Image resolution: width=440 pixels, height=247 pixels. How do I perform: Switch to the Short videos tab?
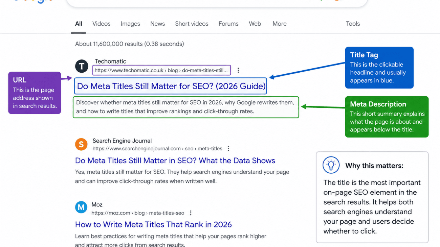[x=192, y=24]
